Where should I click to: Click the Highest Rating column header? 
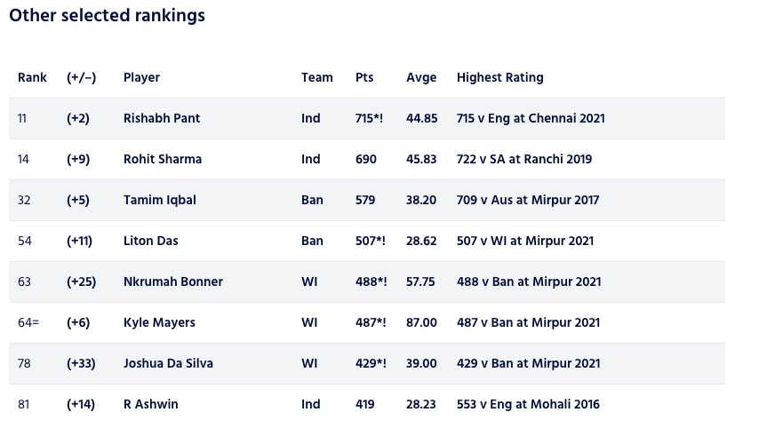tap(499, 77)
